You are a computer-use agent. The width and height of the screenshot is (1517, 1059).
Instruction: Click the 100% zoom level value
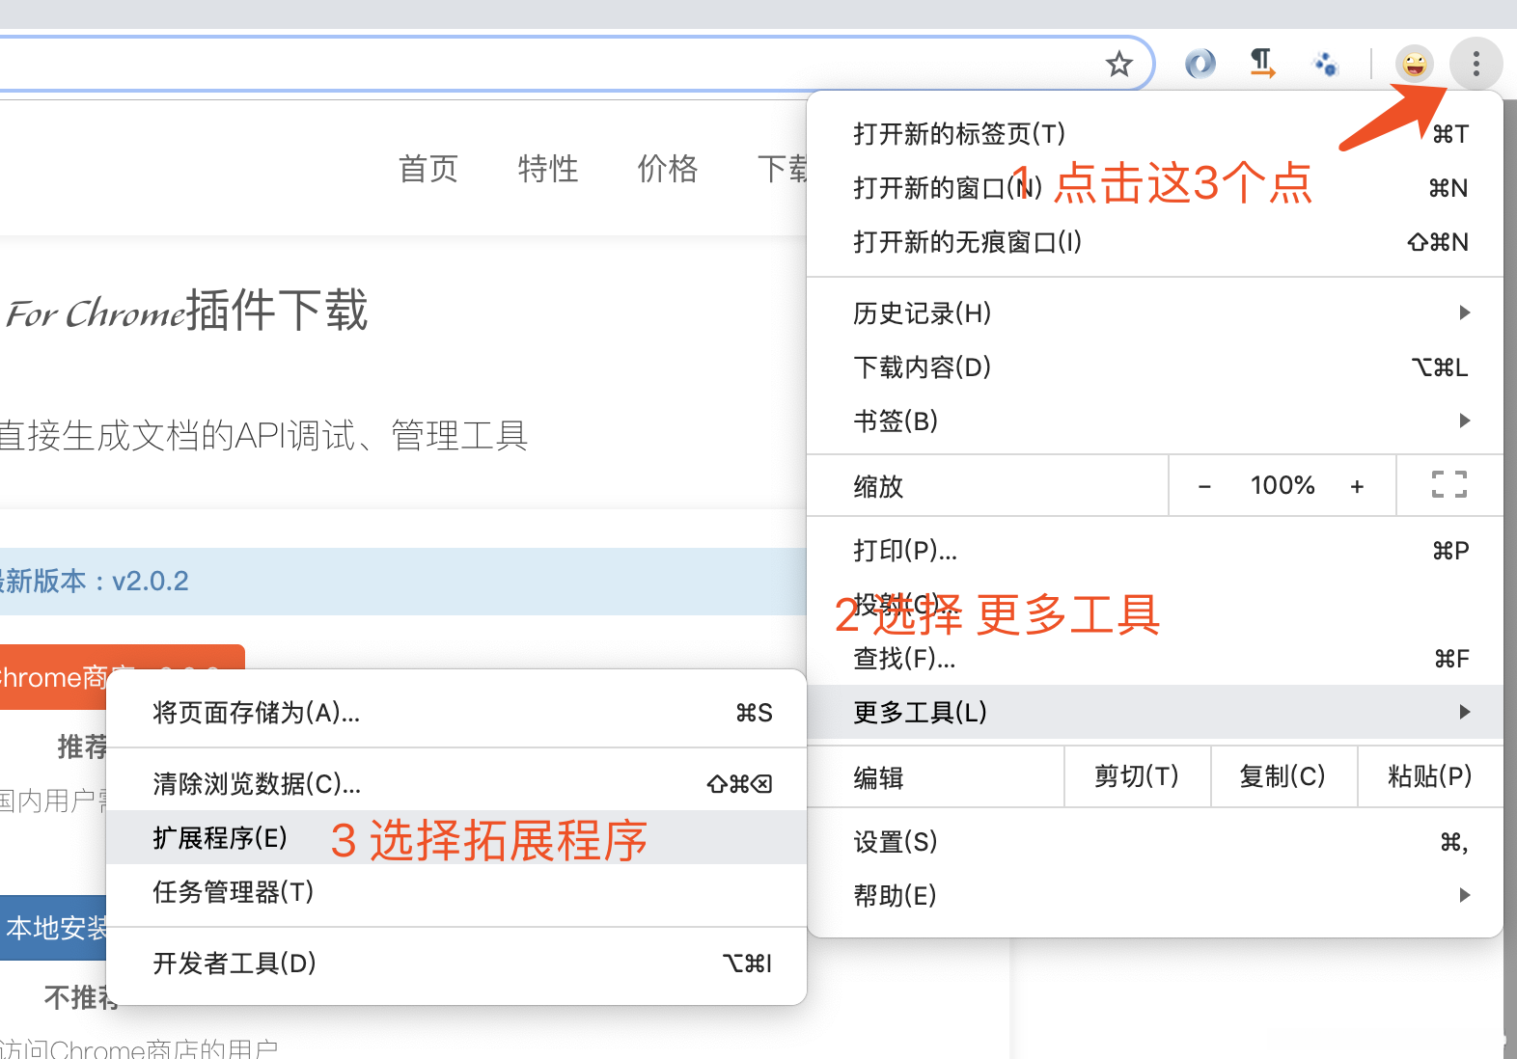click(x=1283, y=485)
